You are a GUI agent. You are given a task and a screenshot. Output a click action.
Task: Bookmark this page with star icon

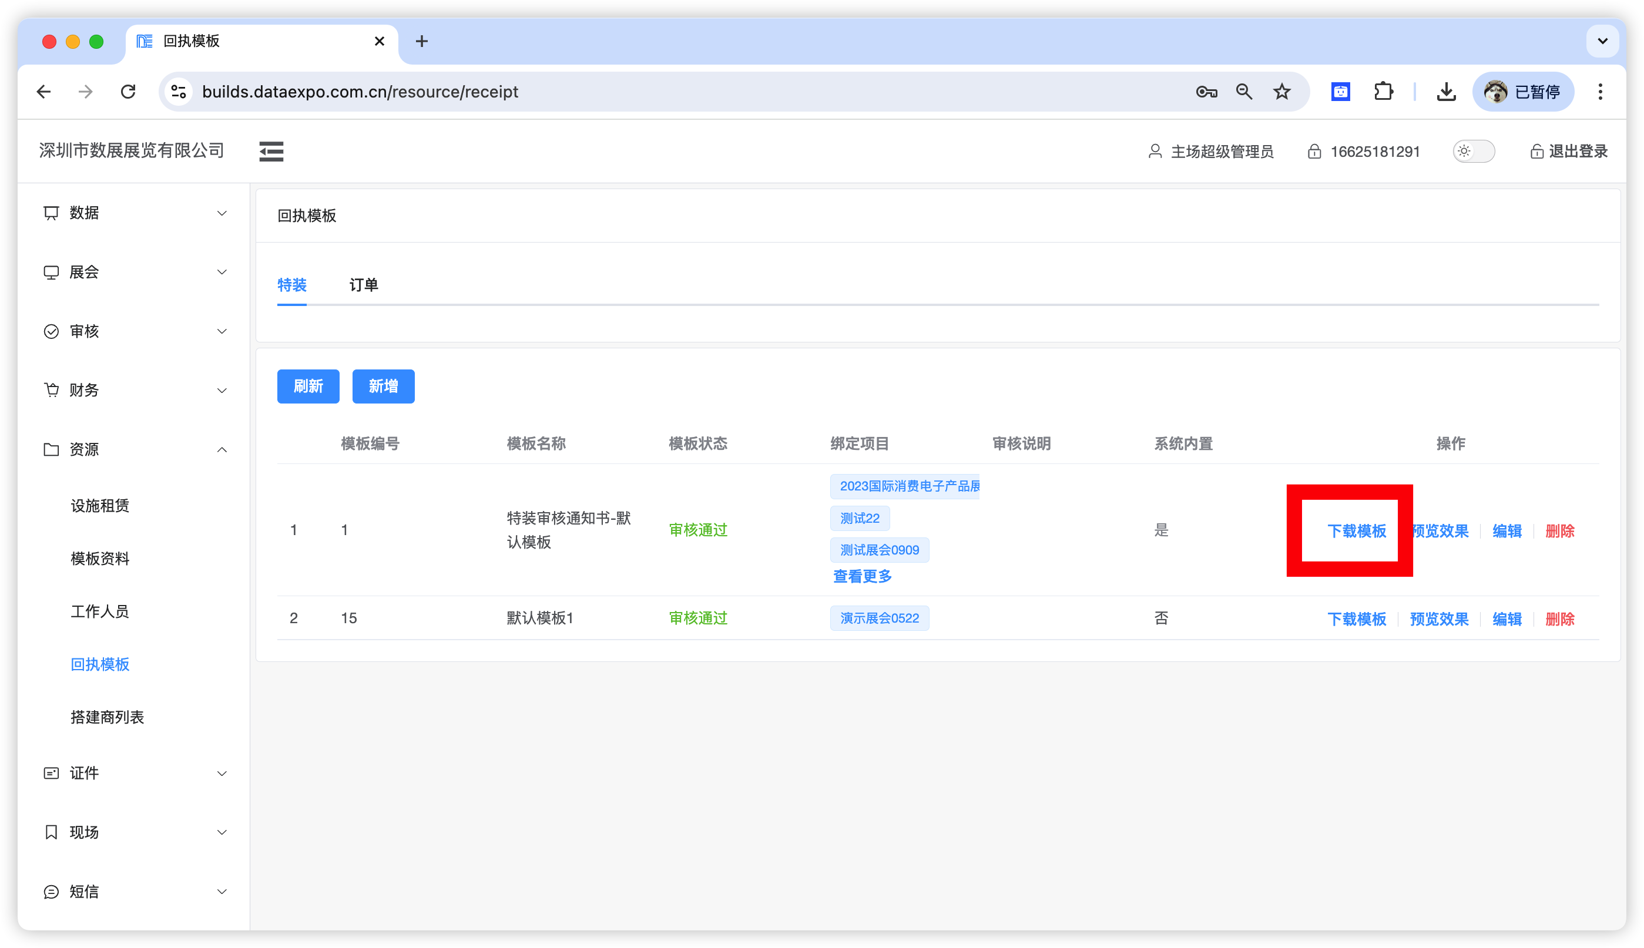[1282, 92]
